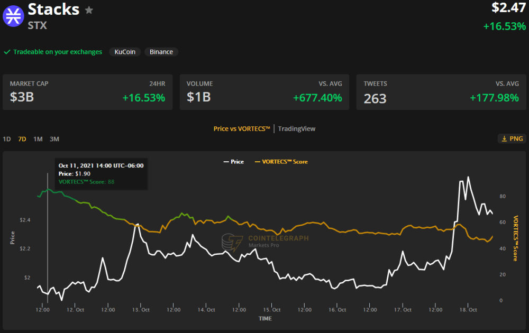Download the chart as PNG
This screenshot has height=333, width=529.
tap(512, 138)
